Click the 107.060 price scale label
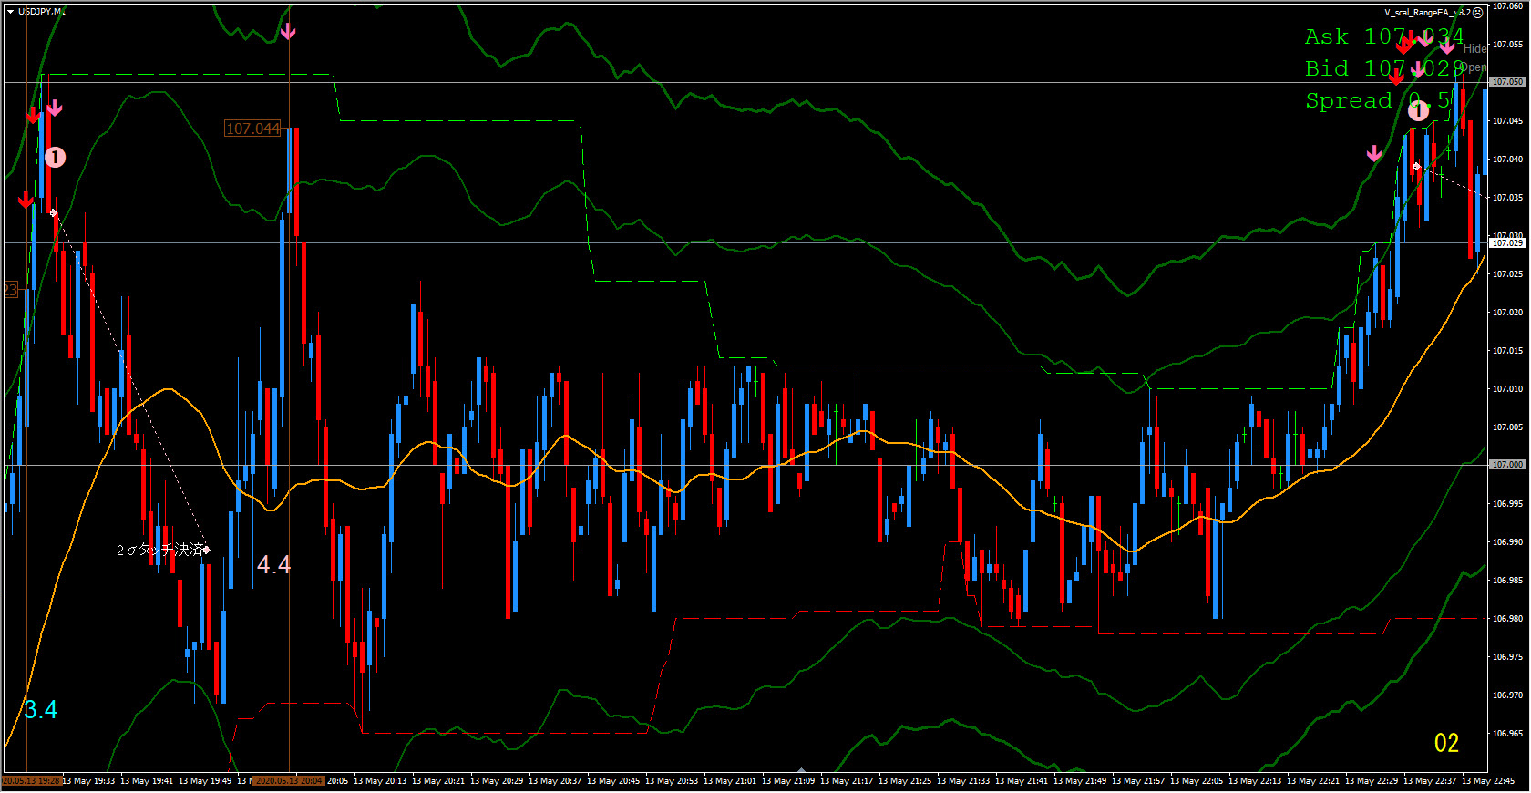Viewport: 1531px width, 793px height. click(1507, 6)
